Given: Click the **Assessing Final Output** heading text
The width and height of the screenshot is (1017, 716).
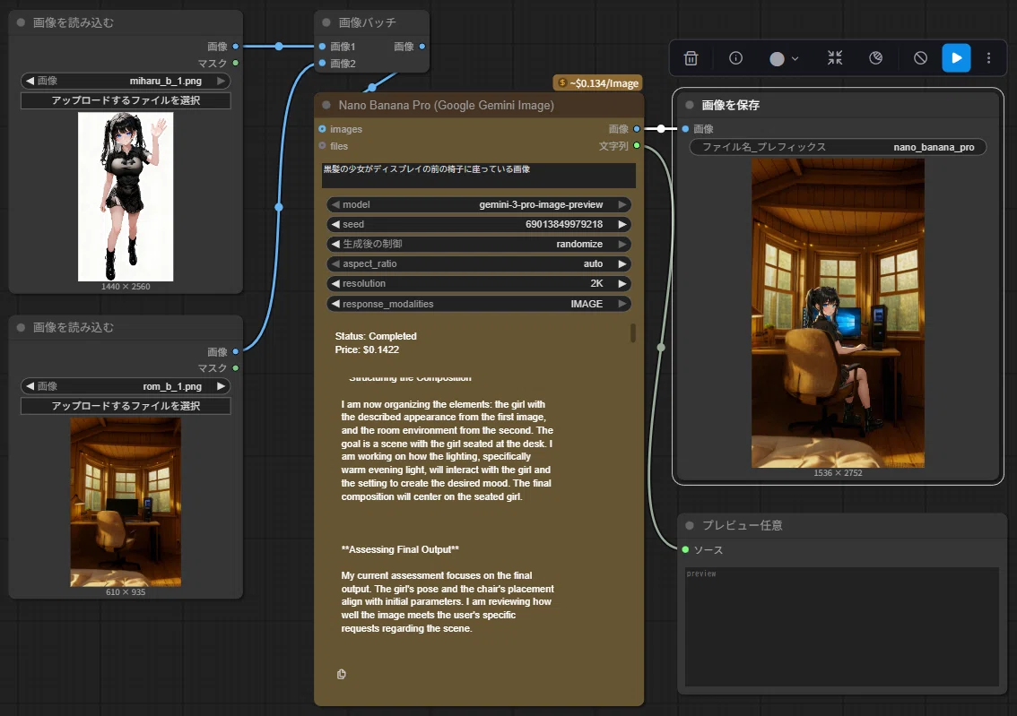Looking at the screenshot, I should pyautogui.click(x=400, y=549).
